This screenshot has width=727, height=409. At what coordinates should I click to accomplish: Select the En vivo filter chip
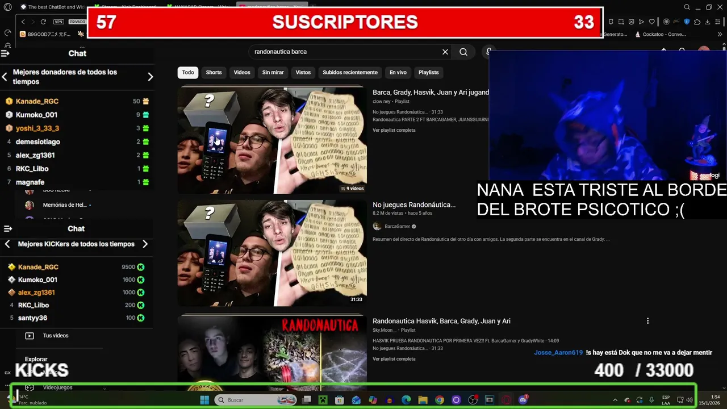(398, 72)
